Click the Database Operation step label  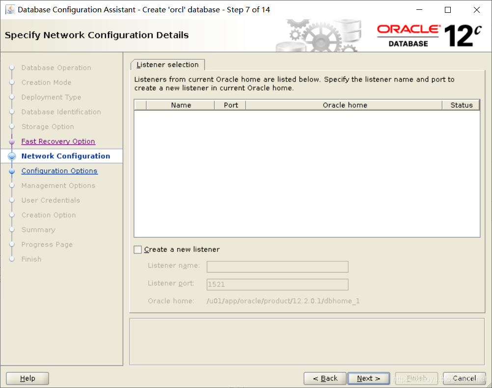pyautogui.click(x=56, y=68)
